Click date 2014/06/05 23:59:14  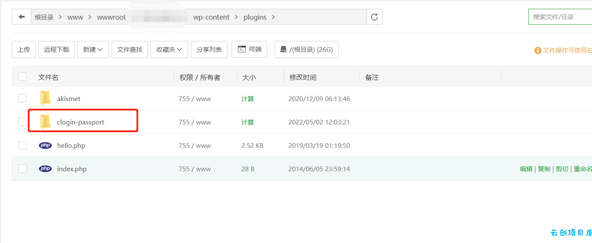[x=319, y=169]
